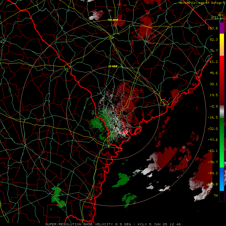The width and height of the screenshot is (226, 226).
Task: Click the 92.3 velocity scale value
Action: (x=214, y=39)
